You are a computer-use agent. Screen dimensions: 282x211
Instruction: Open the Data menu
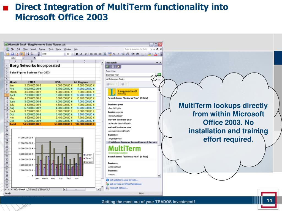[x=58, y=49]
